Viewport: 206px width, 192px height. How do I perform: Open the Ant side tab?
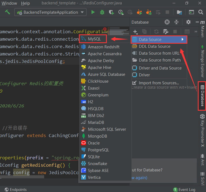tap(202, 160)
